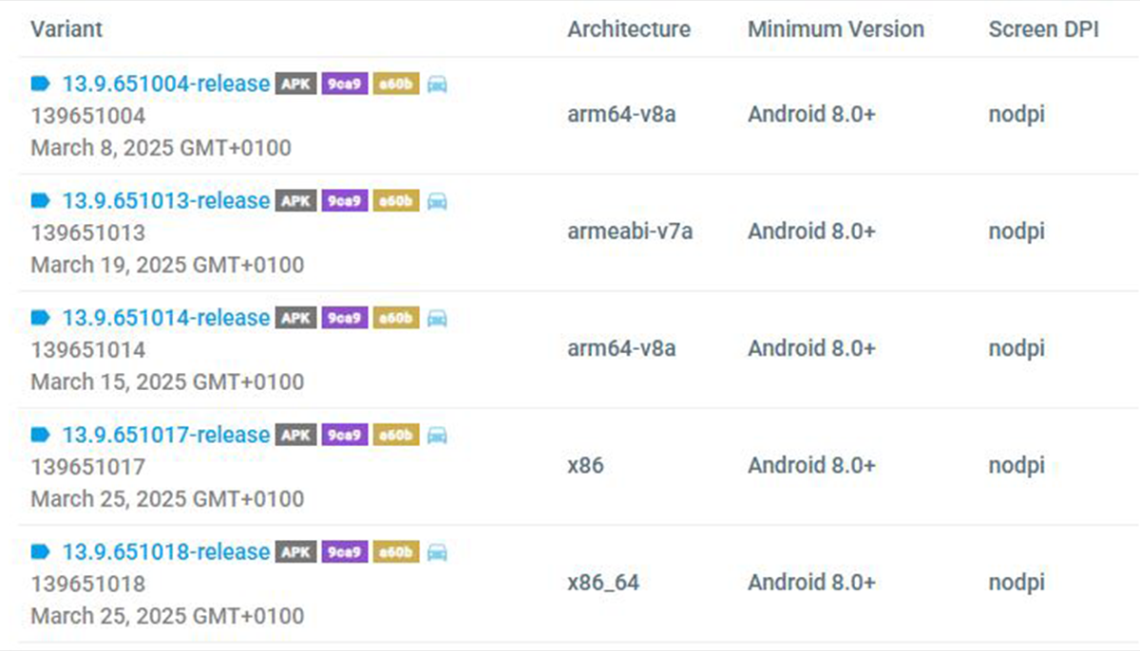1140x651 pixels.
Task: Open the 13.9.651014-release variant link
Action: (166, 318)
